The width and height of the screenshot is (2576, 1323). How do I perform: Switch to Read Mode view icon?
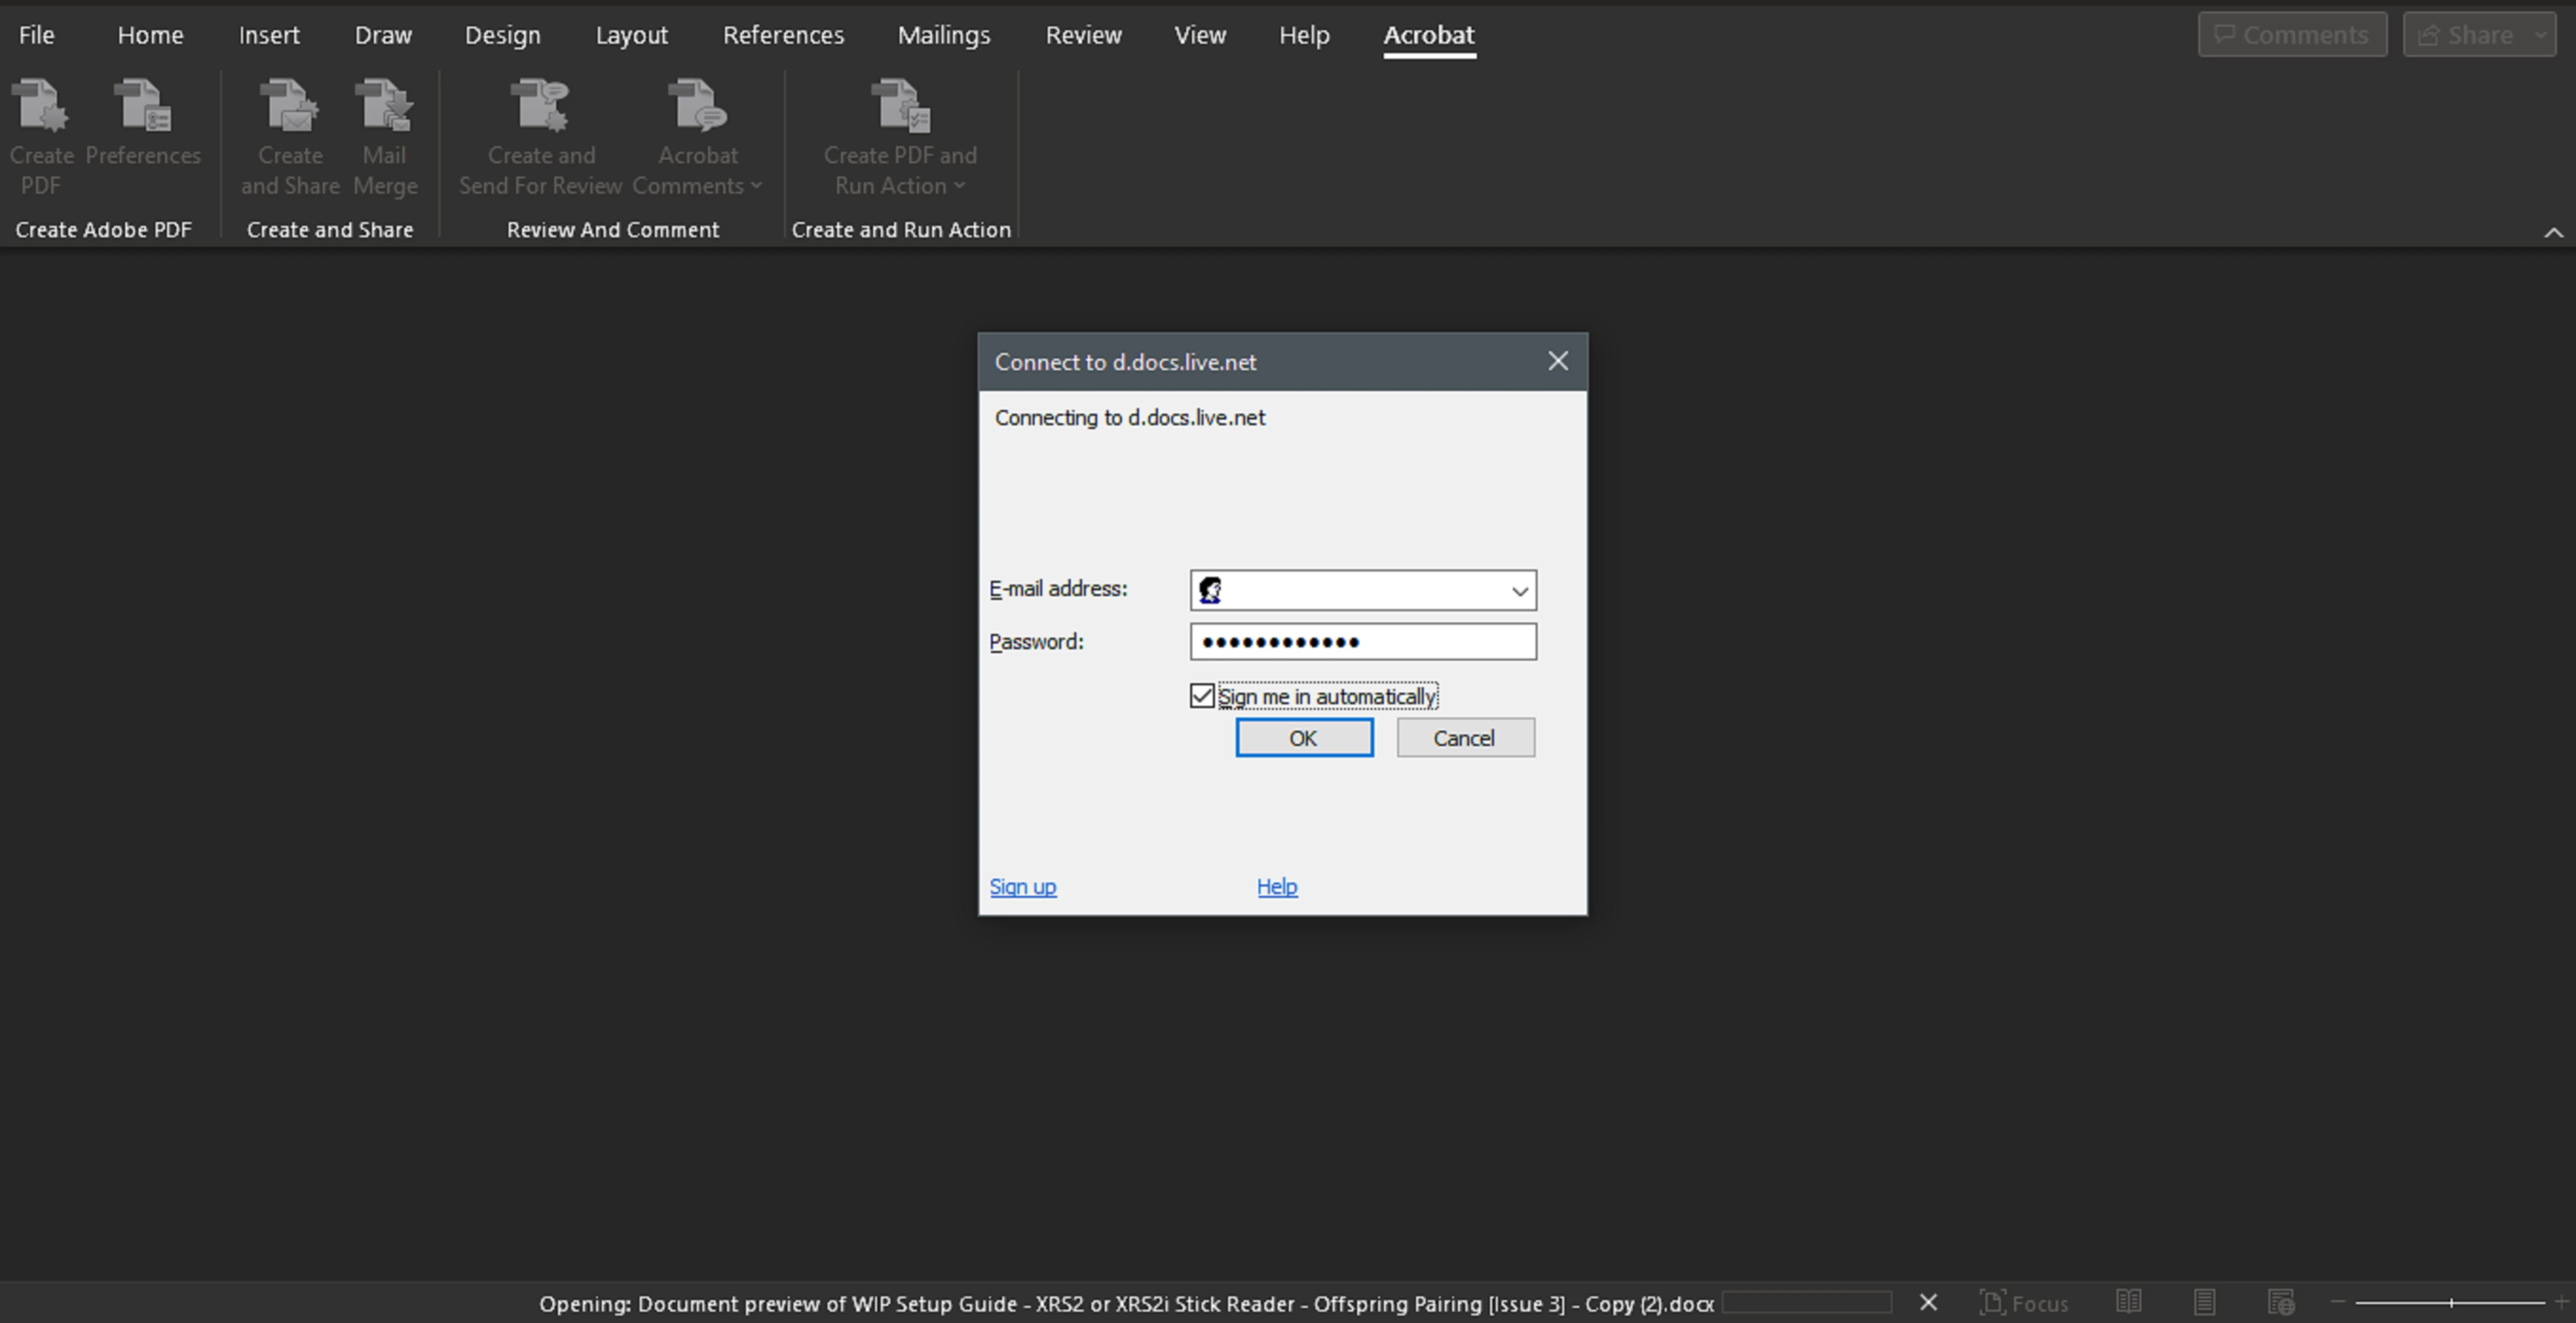tap(2129, 1302)
